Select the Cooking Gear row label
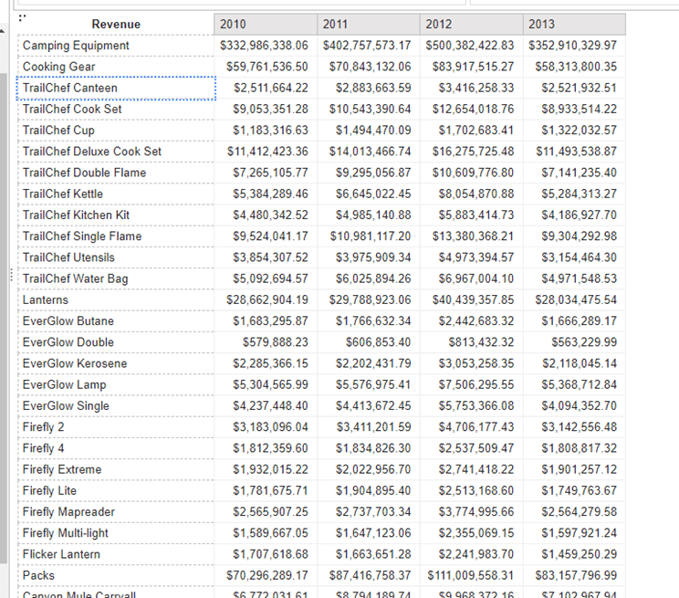The width and height of the screenshot is (679, 598). [116, 67]
